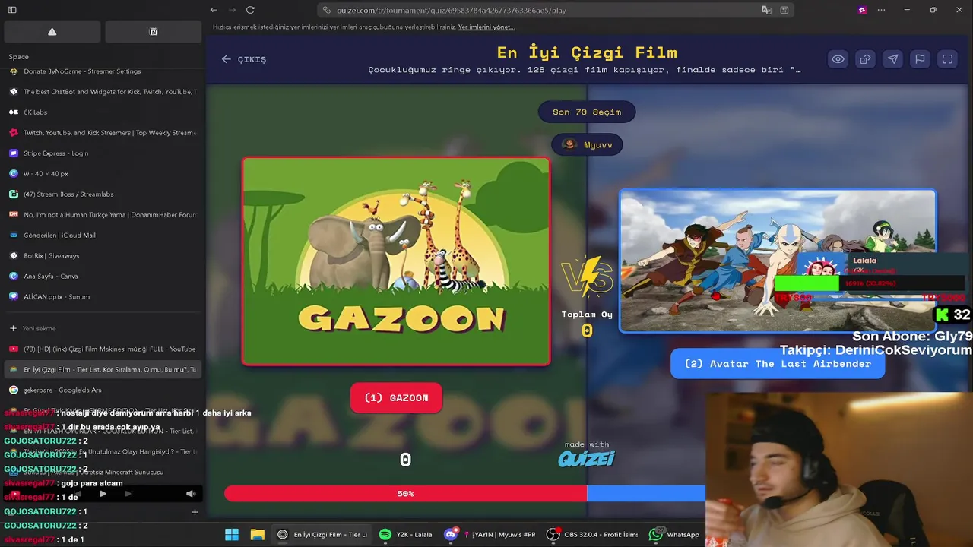The height and width of the screenshot is (547, 973).
Task: Click the translate page icon in address bar
Action: (766, 10)
